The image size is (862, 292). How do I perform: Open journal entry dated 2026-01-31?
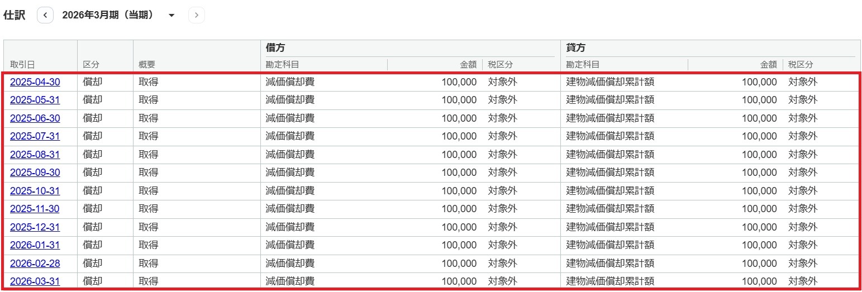click(x=35, y=245)
